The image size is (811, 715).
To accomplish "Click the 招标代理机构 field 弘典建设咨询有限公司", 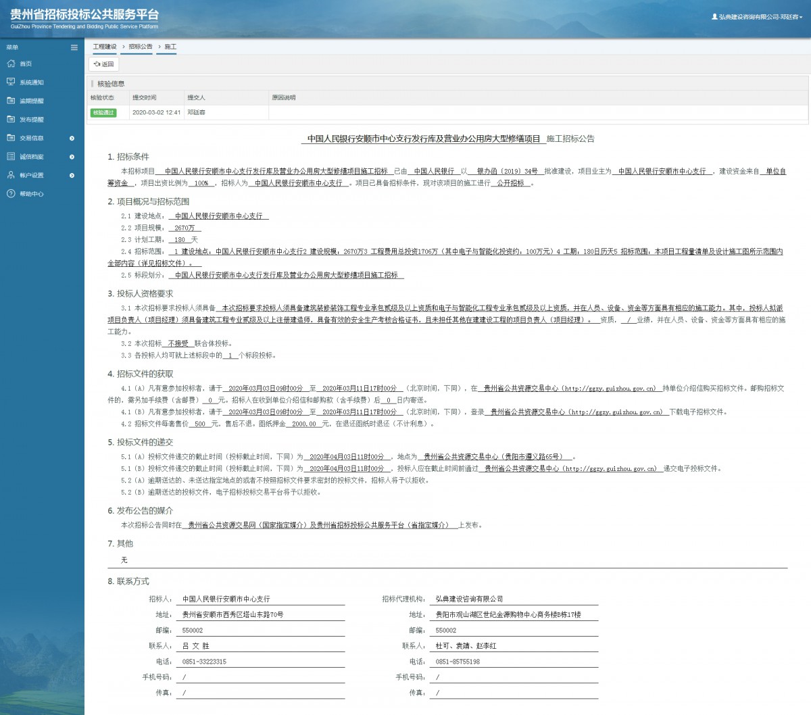I will 469,599.
